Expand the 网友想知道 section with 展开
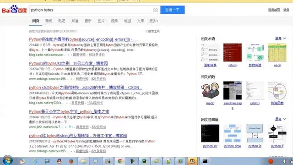The height and width of the screenshot is (165, 293). 280,119
